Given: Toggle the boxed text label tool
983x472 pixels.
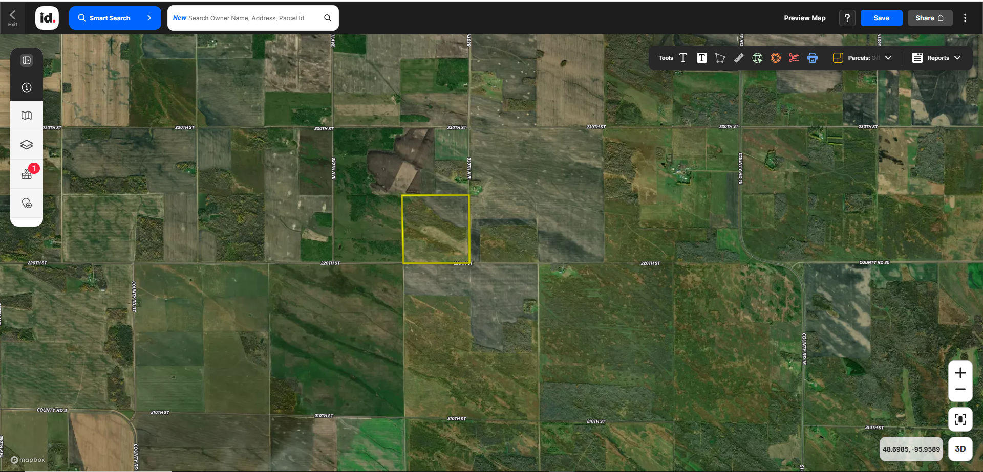Looking at the screenshot, I should (701, 58).
